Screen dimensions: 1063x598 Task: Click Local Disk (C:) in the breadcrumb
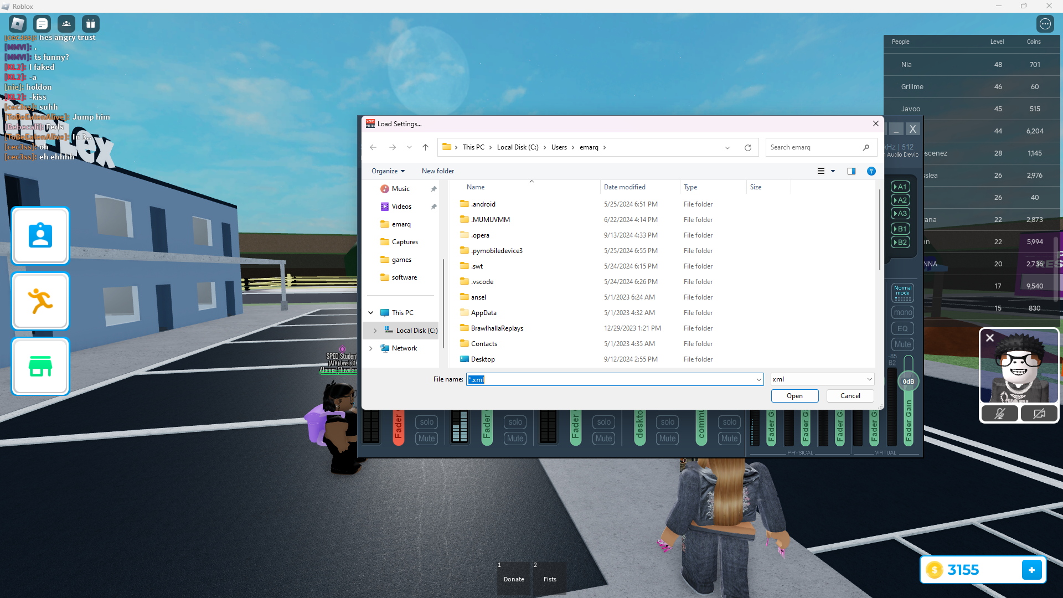(x=518, y=147)
